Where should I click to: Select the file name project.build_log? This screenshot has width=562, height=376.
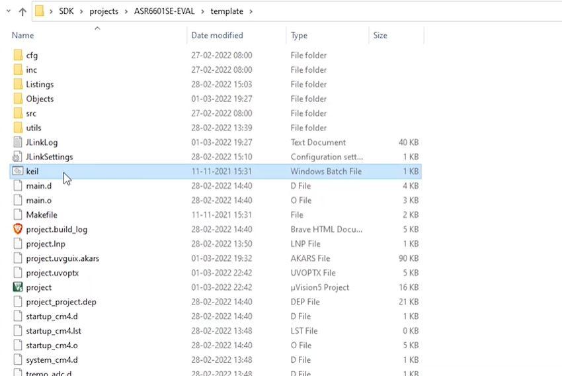[x=57, y=229]
